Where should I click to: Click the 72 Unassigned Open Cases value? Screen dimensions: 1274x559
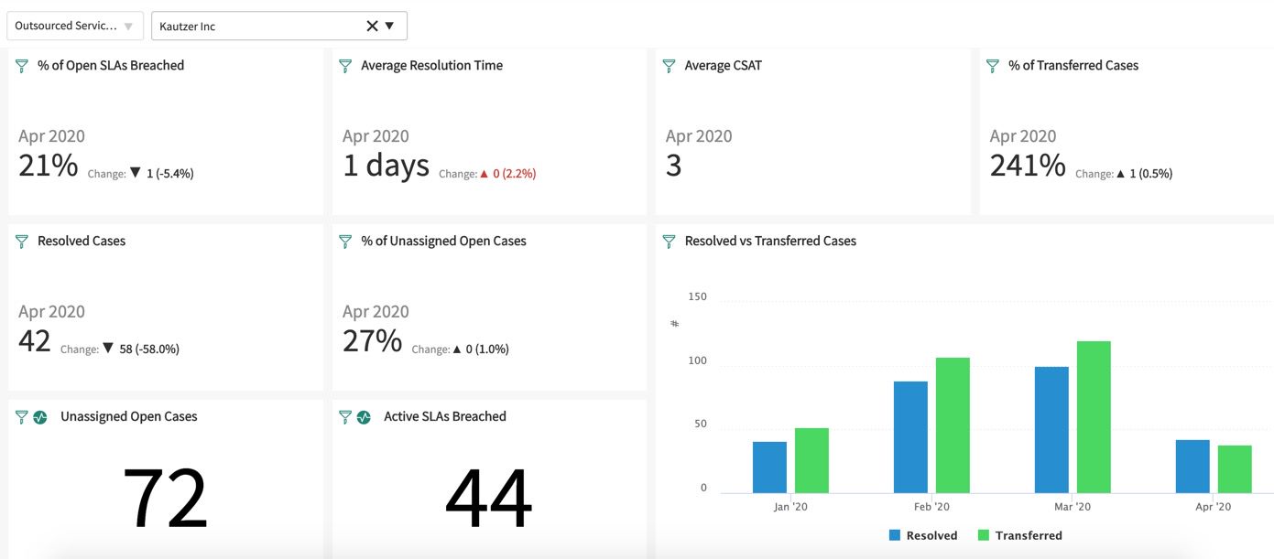(x=165, y=499)
